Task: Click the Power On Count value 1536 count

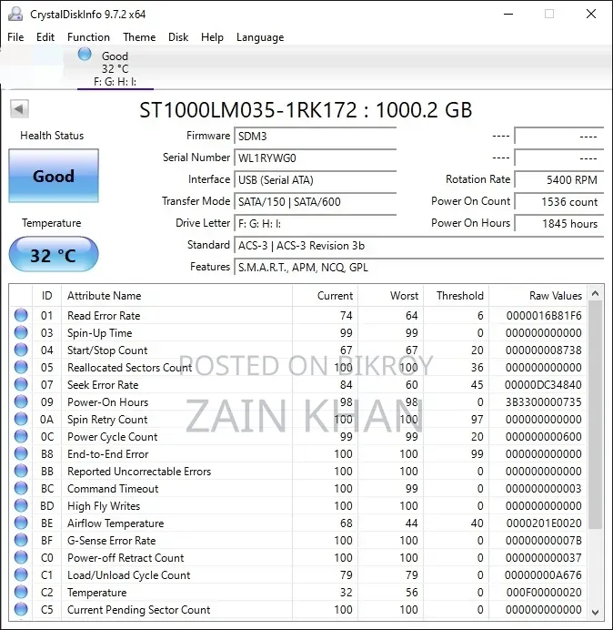Action: coord(558,201)
